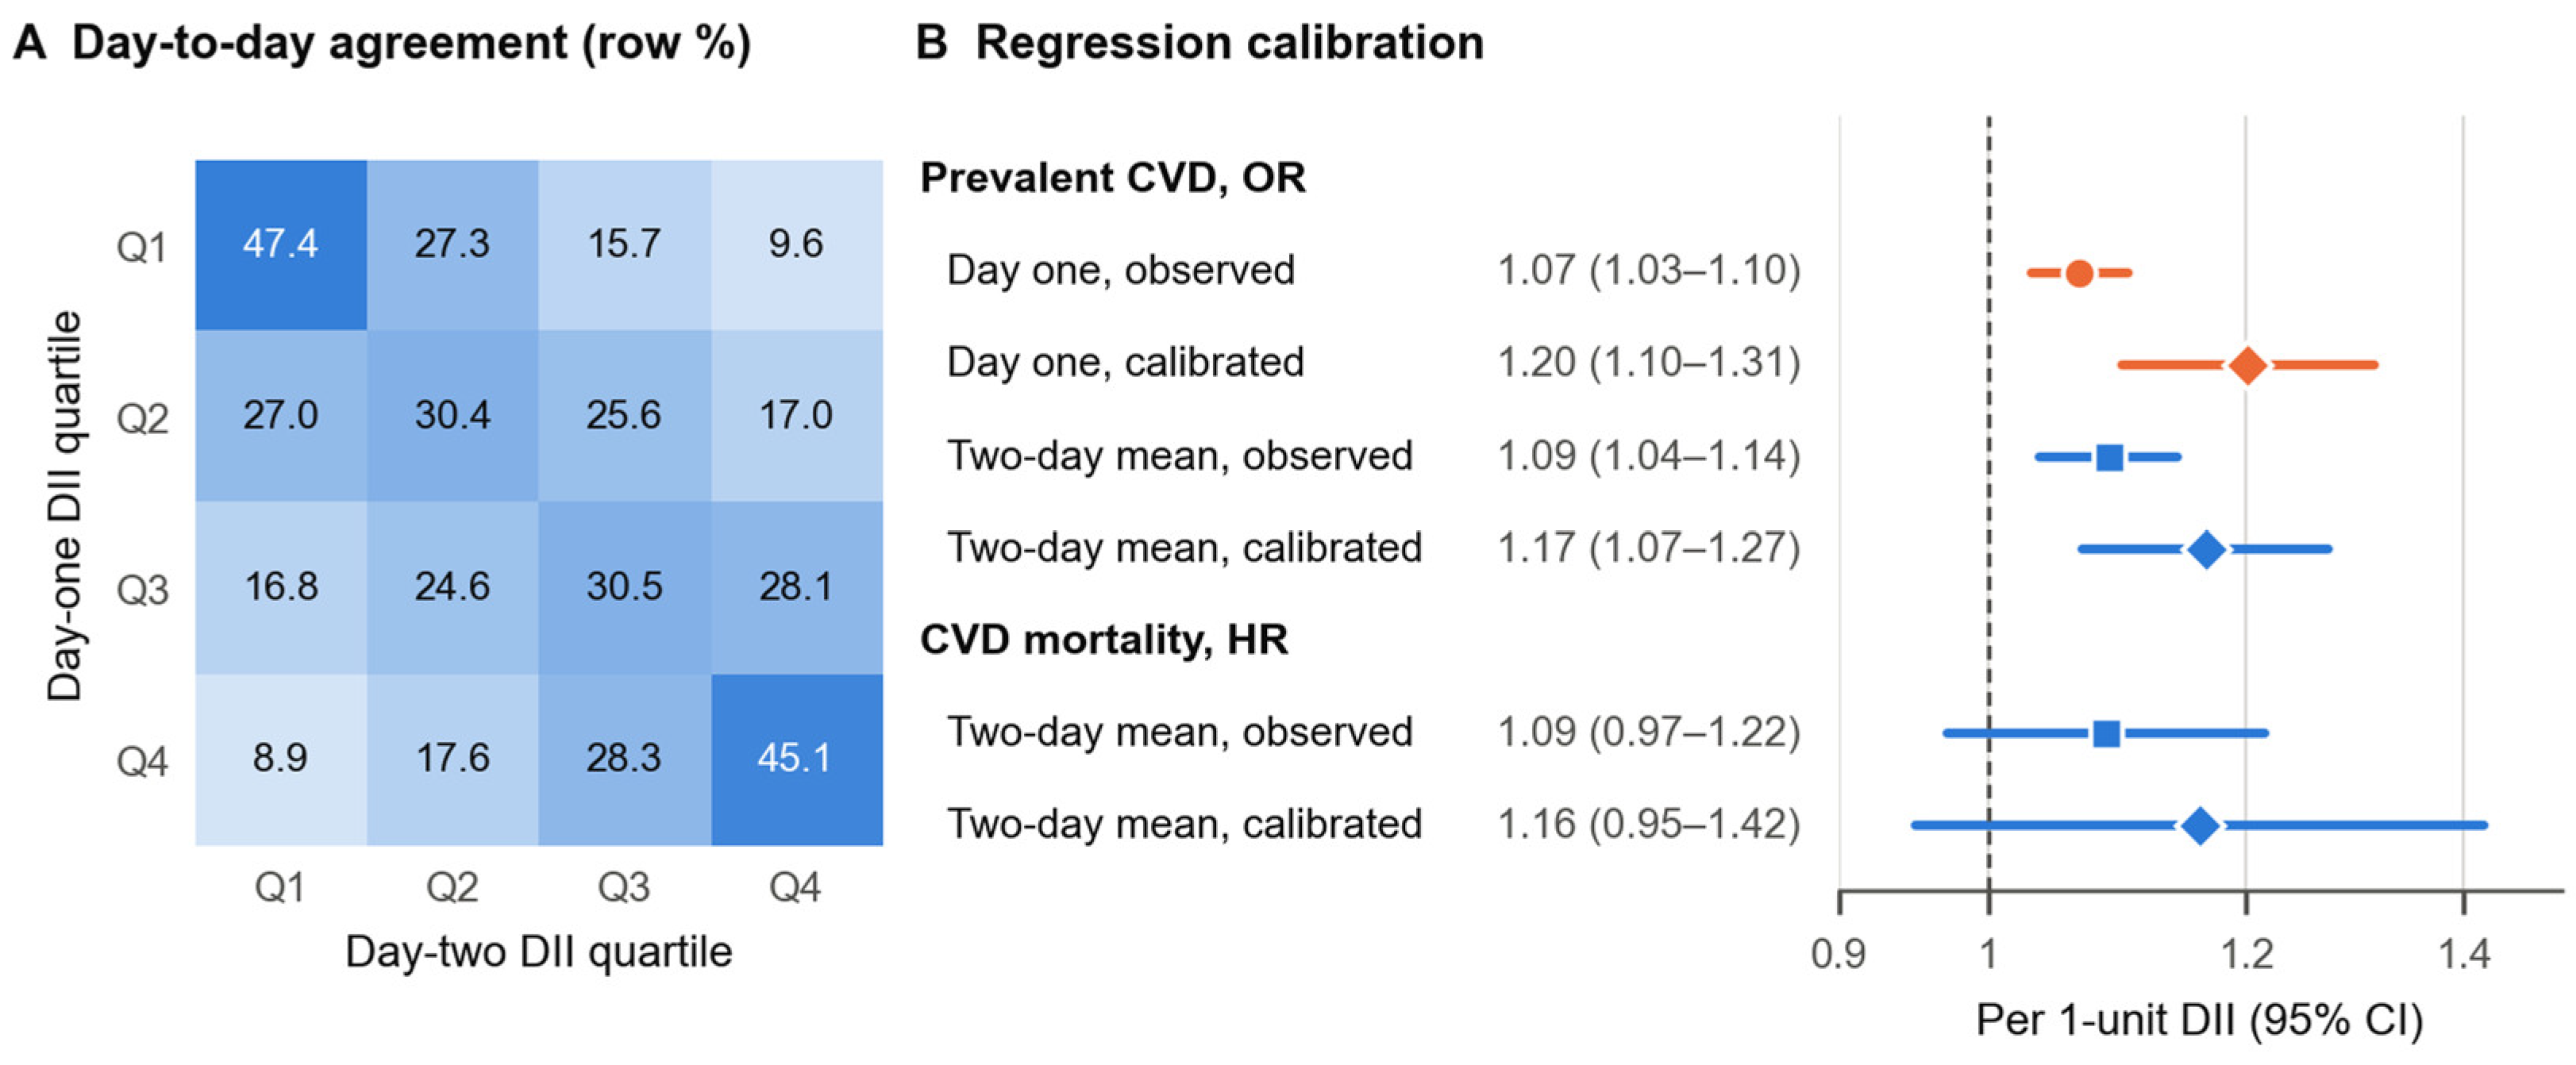Click the heatmap cell with value 30.4
Viewport: 2576px width, 1065px height.
(453, 416)
